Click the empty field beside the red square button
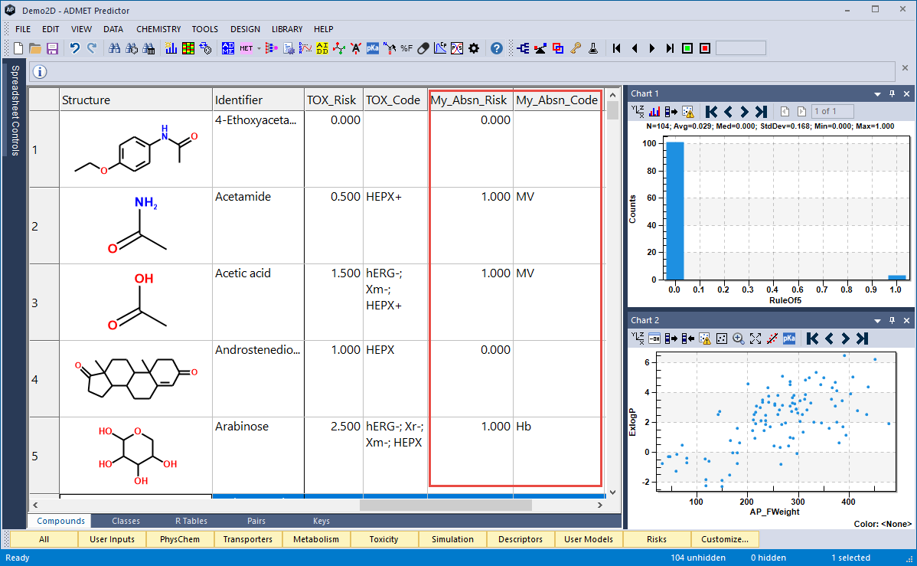 tap(741, 48)
